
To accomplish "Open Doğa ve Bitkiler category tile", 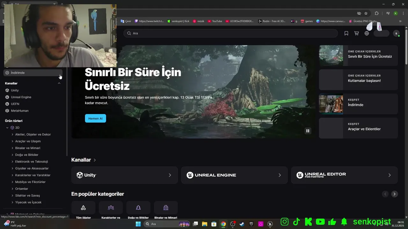I will coord(138,210).
